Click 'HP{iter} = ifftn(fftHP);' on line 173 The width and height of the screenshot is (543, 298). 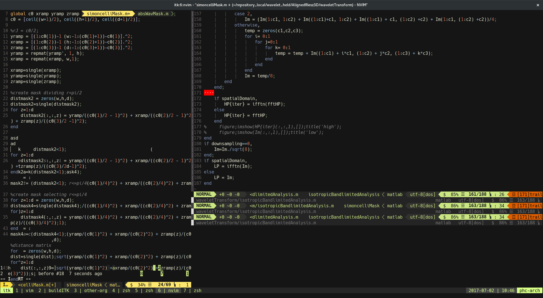point(255,104)
